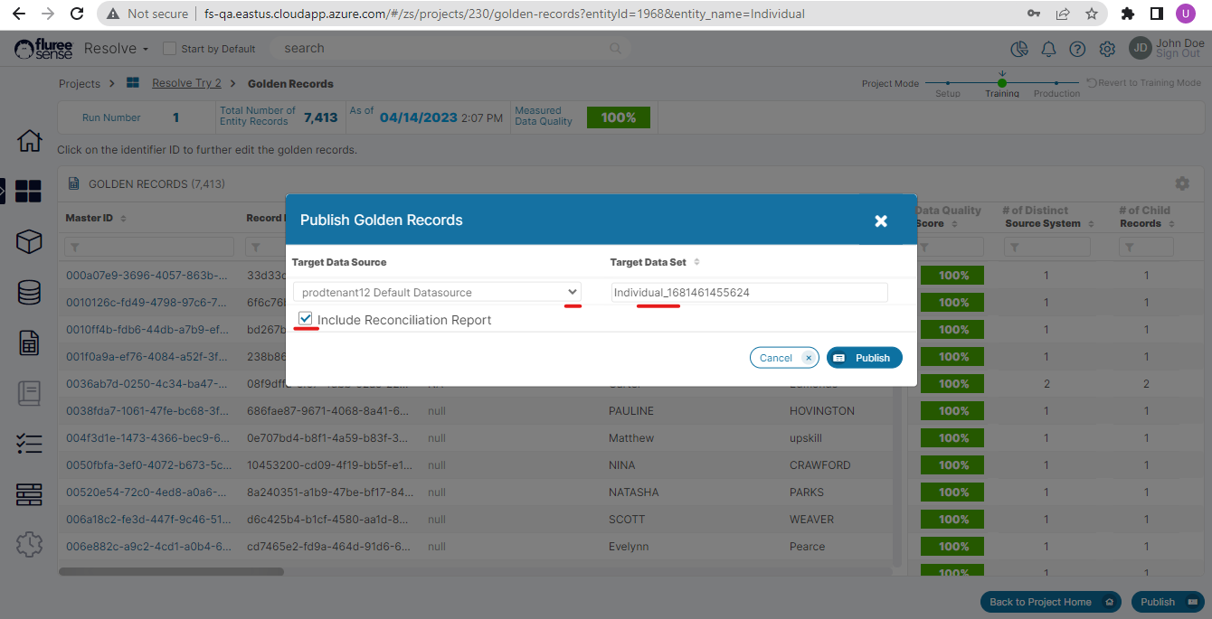
Task: Click the home icon in left sidebar
Action: (29, 141)
